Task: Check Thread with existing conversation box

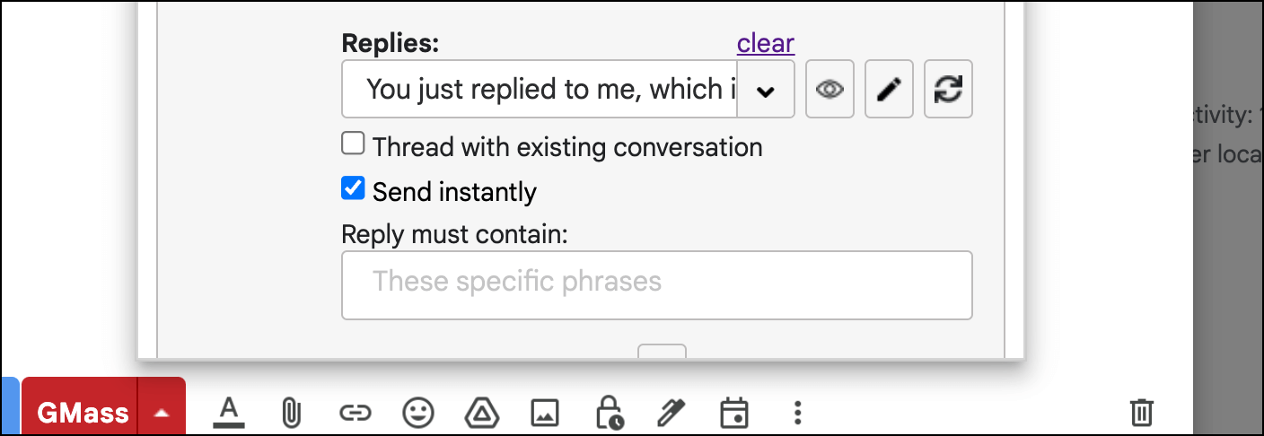Action: pyautogui.click(x=354, y=144)
